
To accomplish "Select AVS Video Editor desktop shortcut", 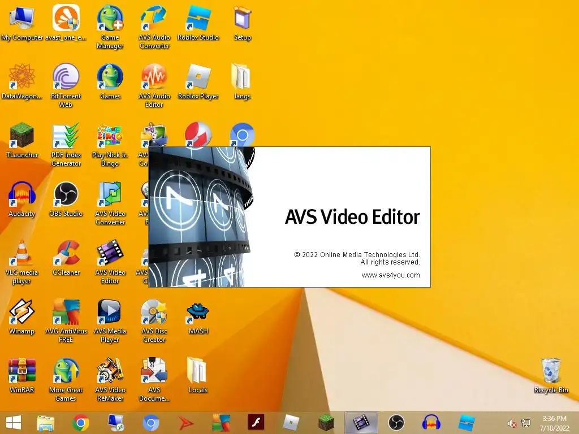I will coord(110,262).
